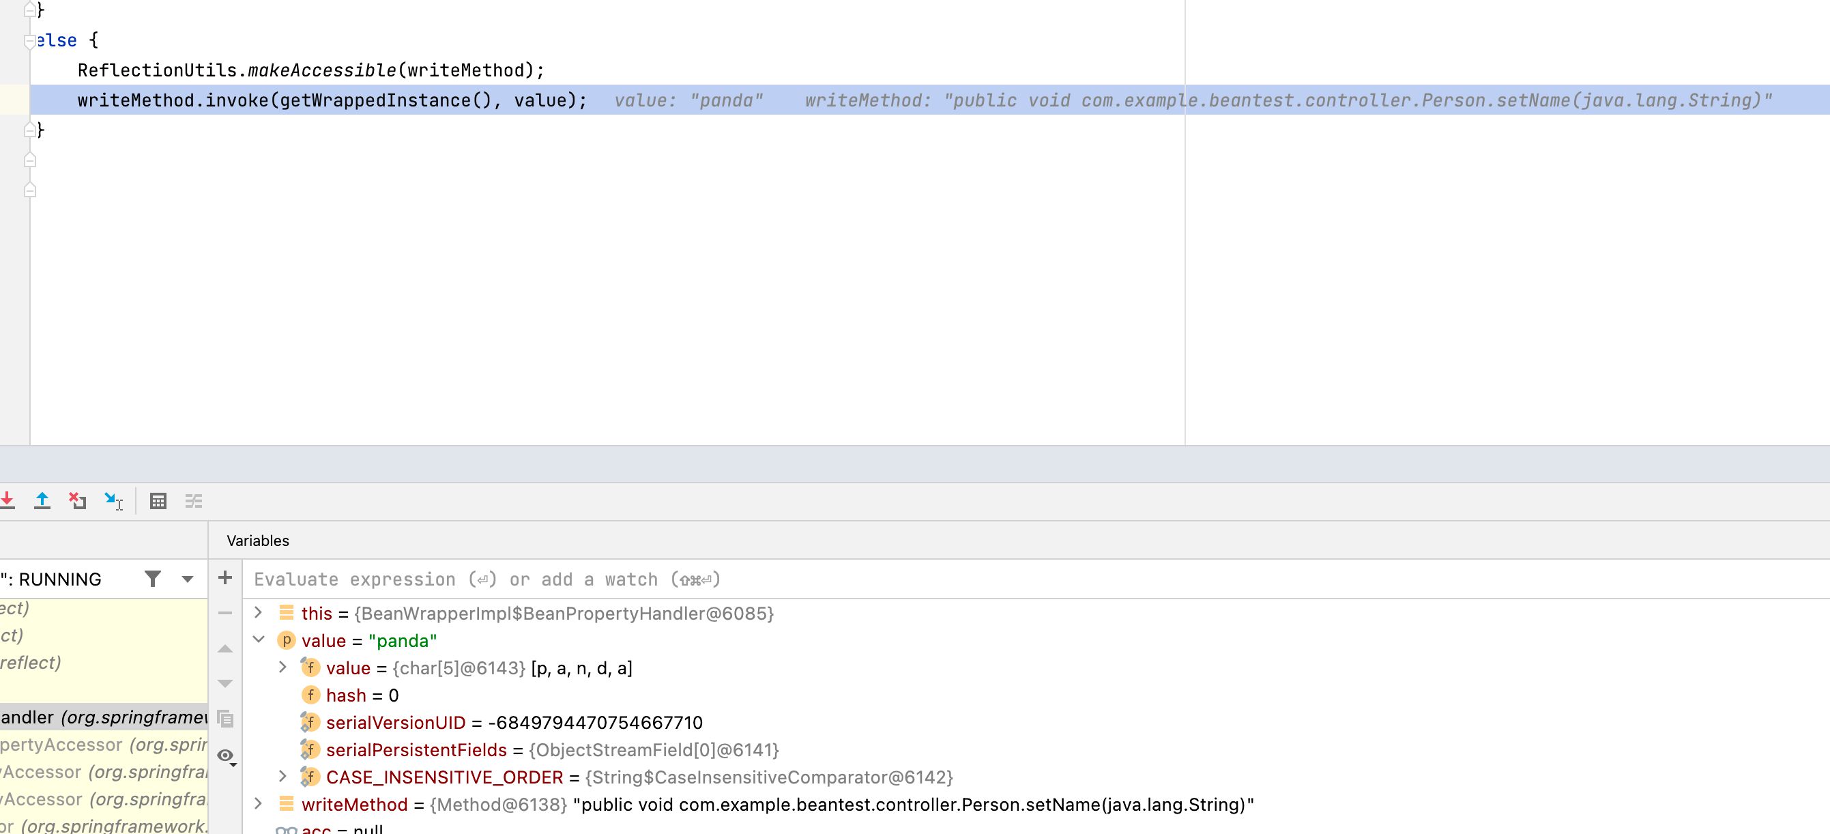The width and height of the screenshot is (1830, 834).
Task: Click the field icon beside serialVersionUID
Action: tap(310, 723)
